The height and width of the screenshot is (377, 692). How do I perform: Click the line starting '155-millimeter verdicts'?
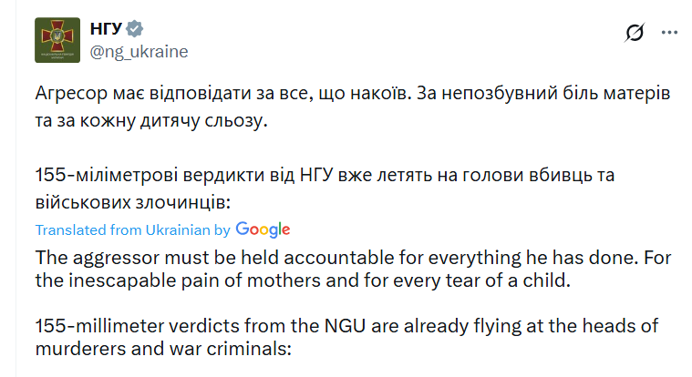346,326
